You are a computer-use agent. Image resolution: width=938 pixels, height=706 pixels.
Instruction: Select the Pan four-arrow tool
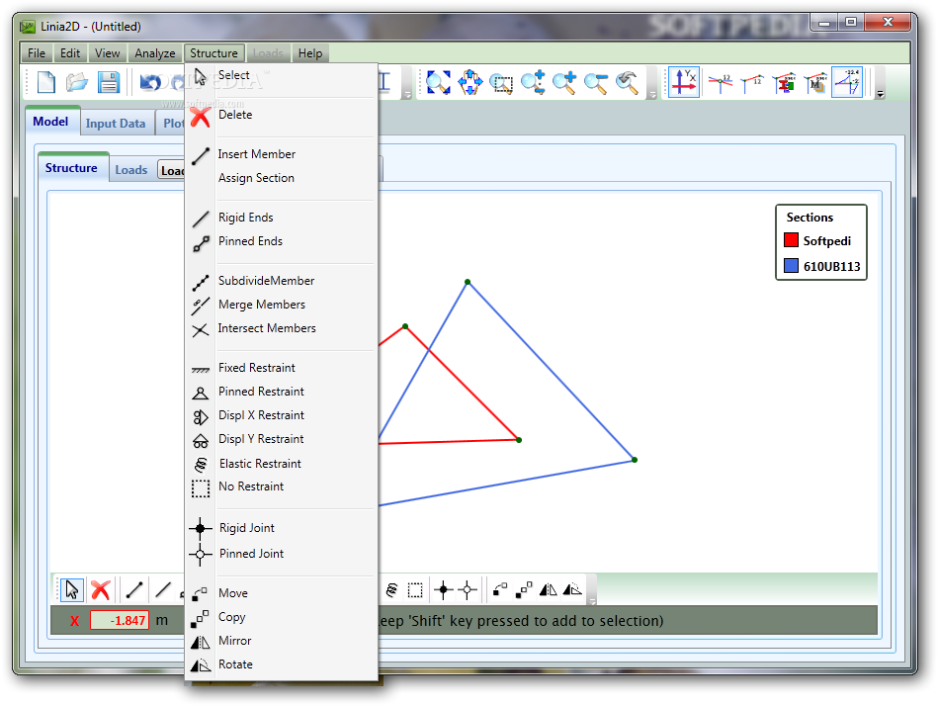coord(470,83)
